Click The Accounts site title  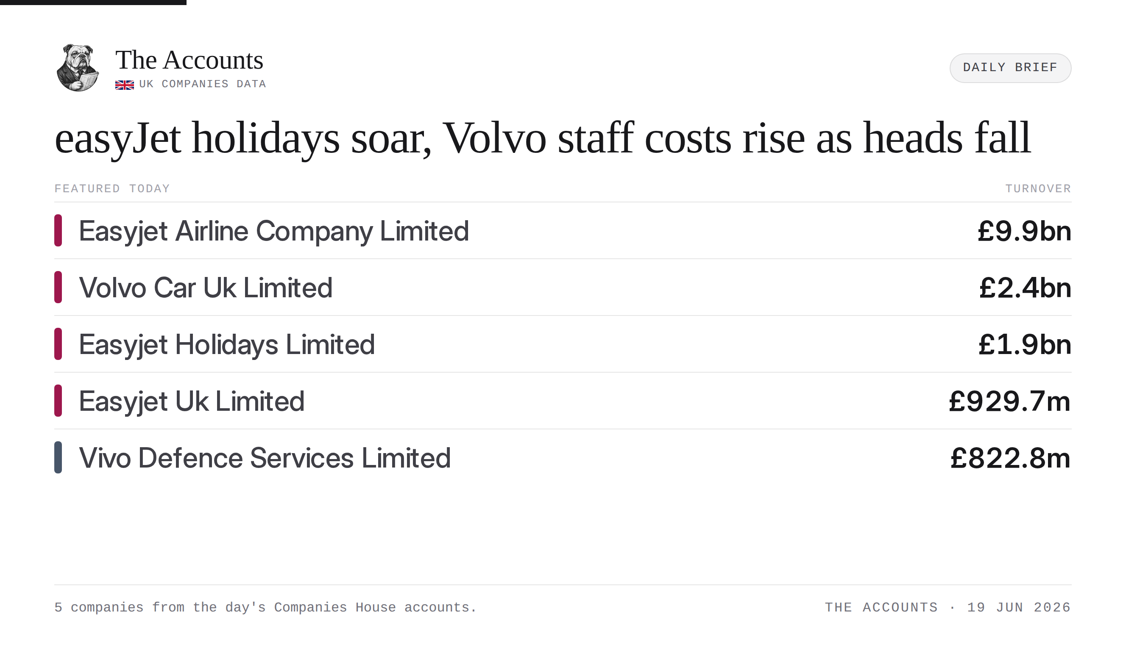click(189, 60)
